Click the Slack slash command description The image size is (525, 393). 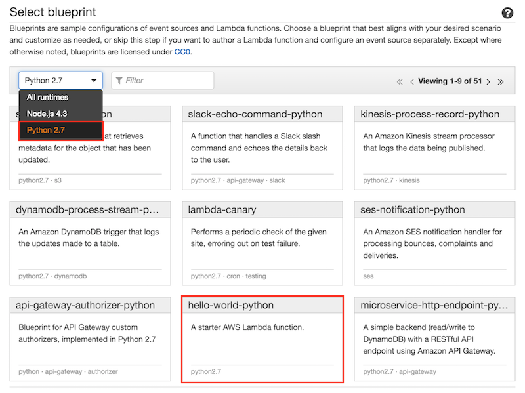point(259,148)
